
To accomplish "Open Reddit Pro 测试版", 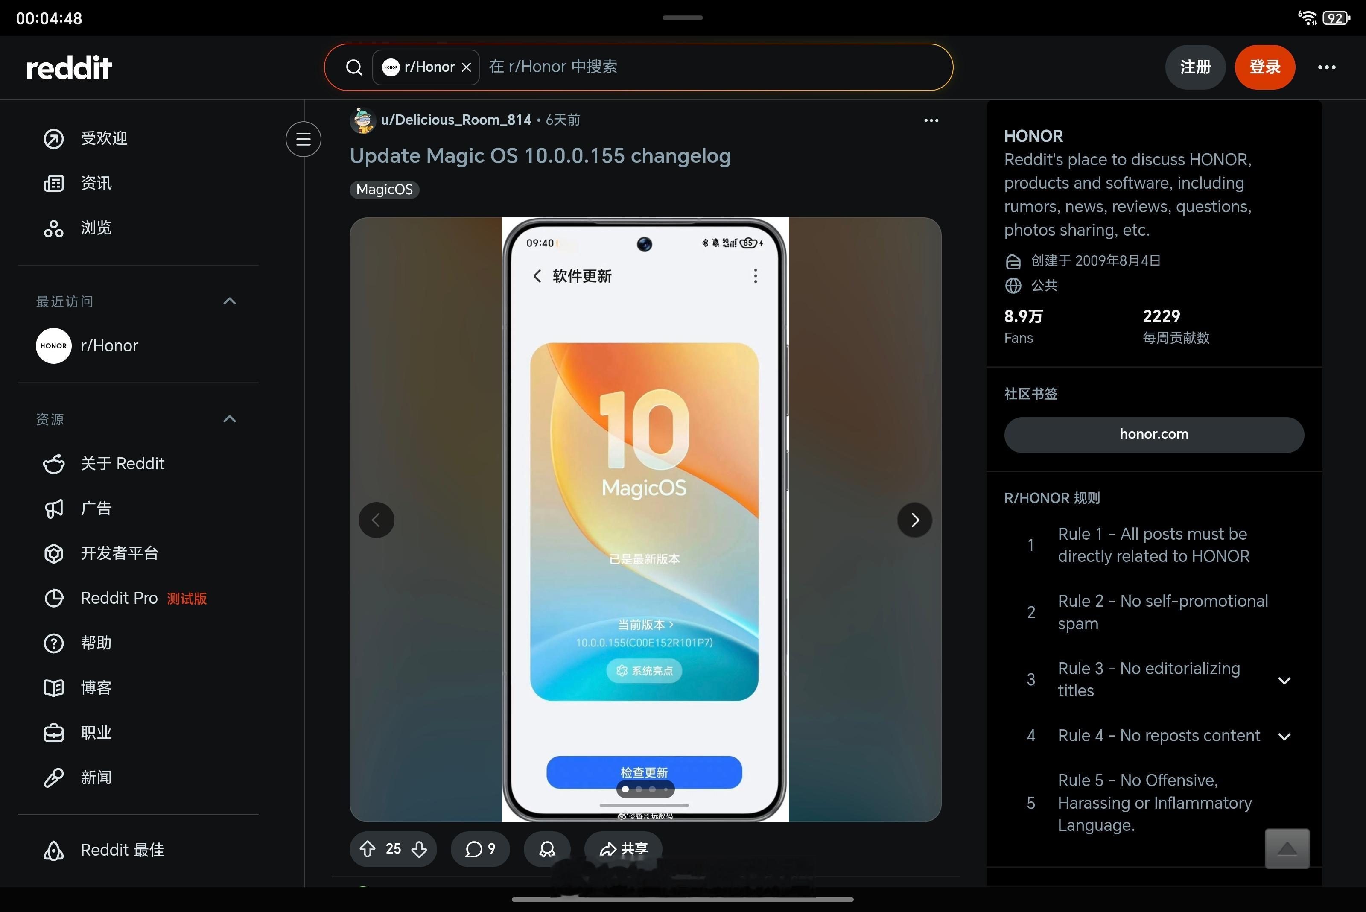I will click(x=138, y=598).
